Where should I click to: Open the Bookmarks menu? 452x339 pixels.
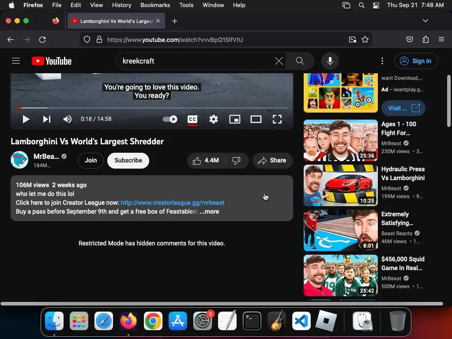tap(155, 5)
